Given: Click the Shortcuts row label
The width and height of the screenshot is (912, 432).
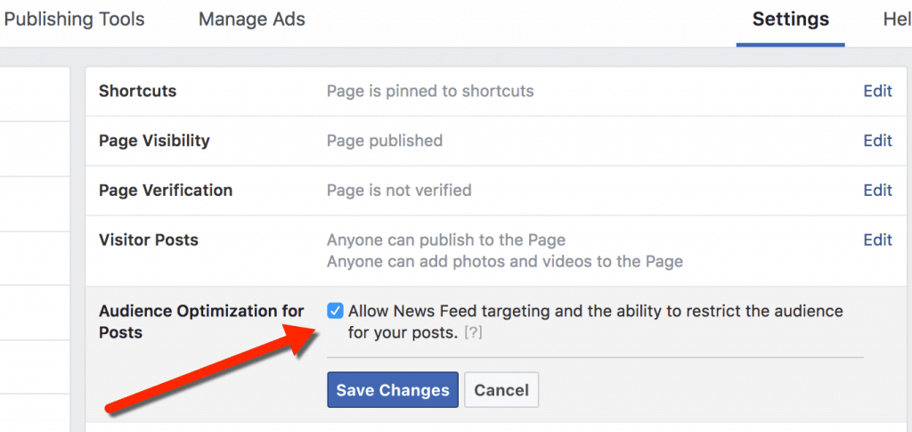Looking at the screenshot, I should coord(138,91).
